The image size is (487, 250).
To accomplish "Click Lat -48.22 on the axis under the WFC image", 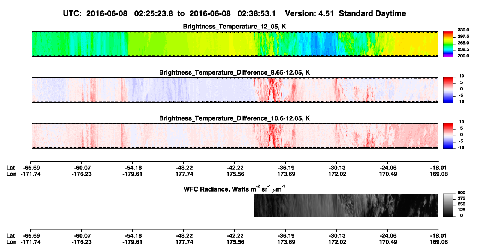I will (x=184, y=235).
